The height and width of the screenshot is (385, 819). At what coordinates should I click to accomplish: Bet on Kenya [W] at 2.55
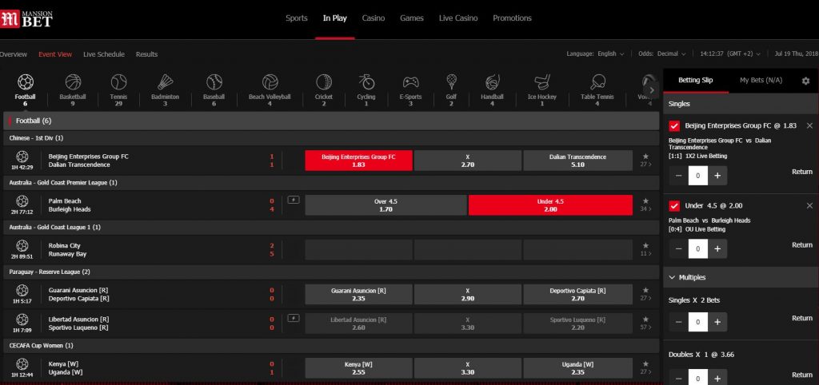coord(358,367)
